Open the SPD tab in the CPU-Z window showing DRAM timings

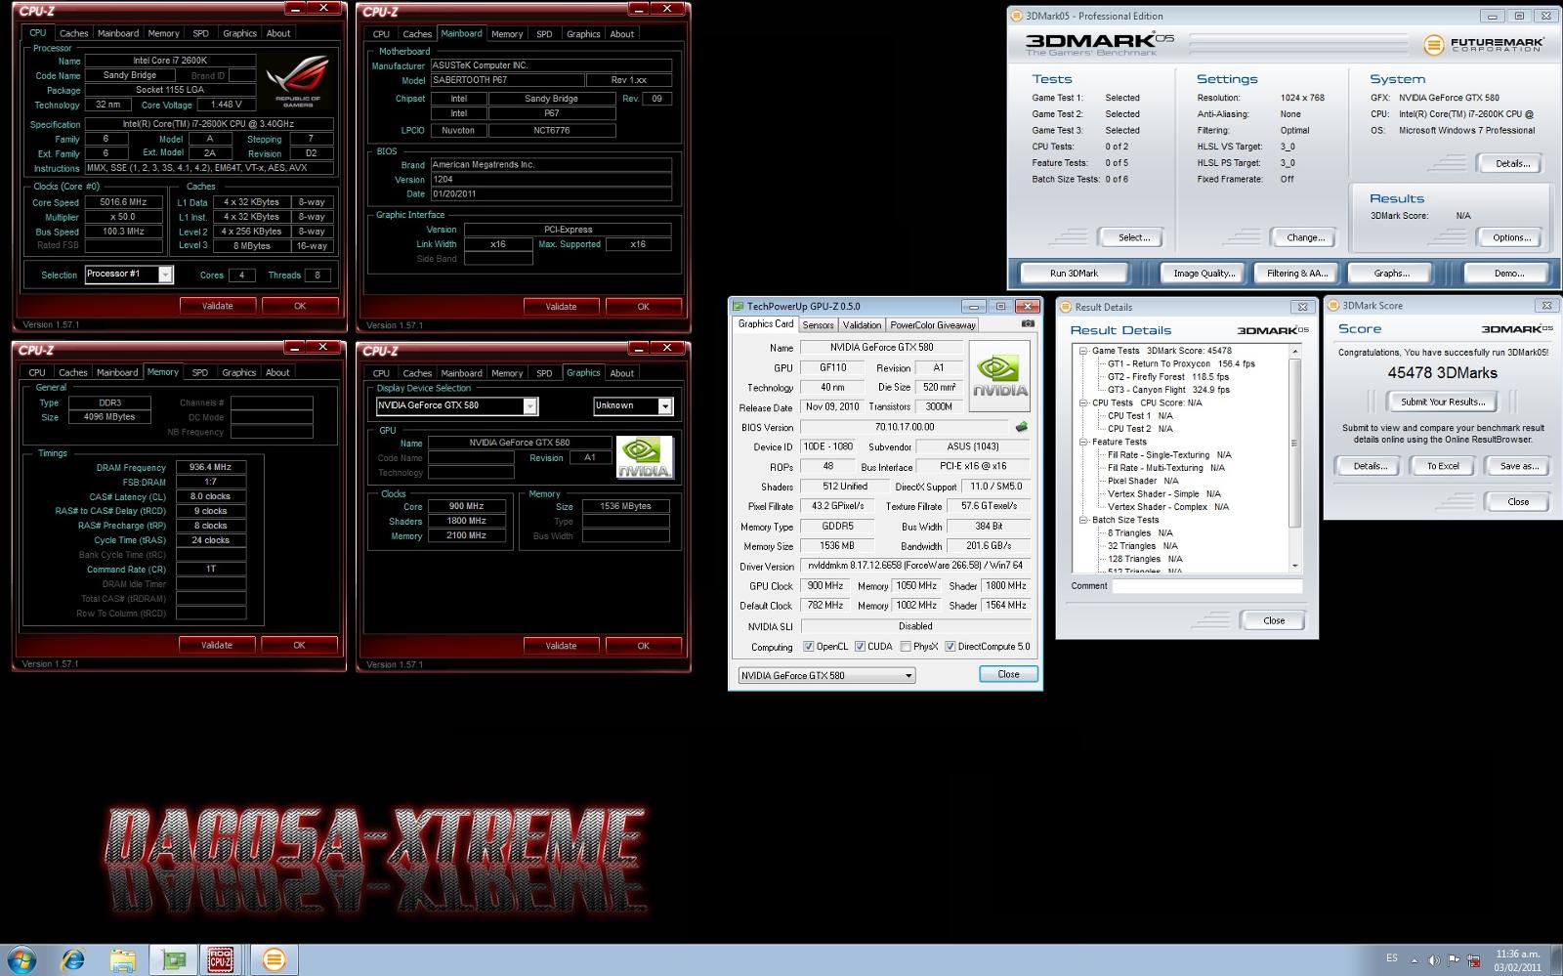tap(200, 372)
